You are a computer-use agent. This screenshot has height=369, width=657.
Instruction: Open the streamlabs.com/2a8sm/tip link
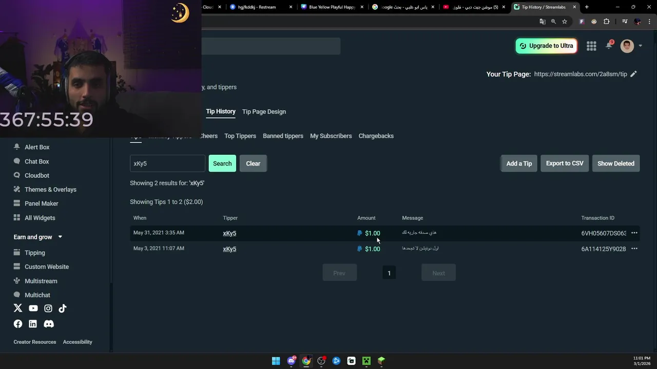click(581, 74)
